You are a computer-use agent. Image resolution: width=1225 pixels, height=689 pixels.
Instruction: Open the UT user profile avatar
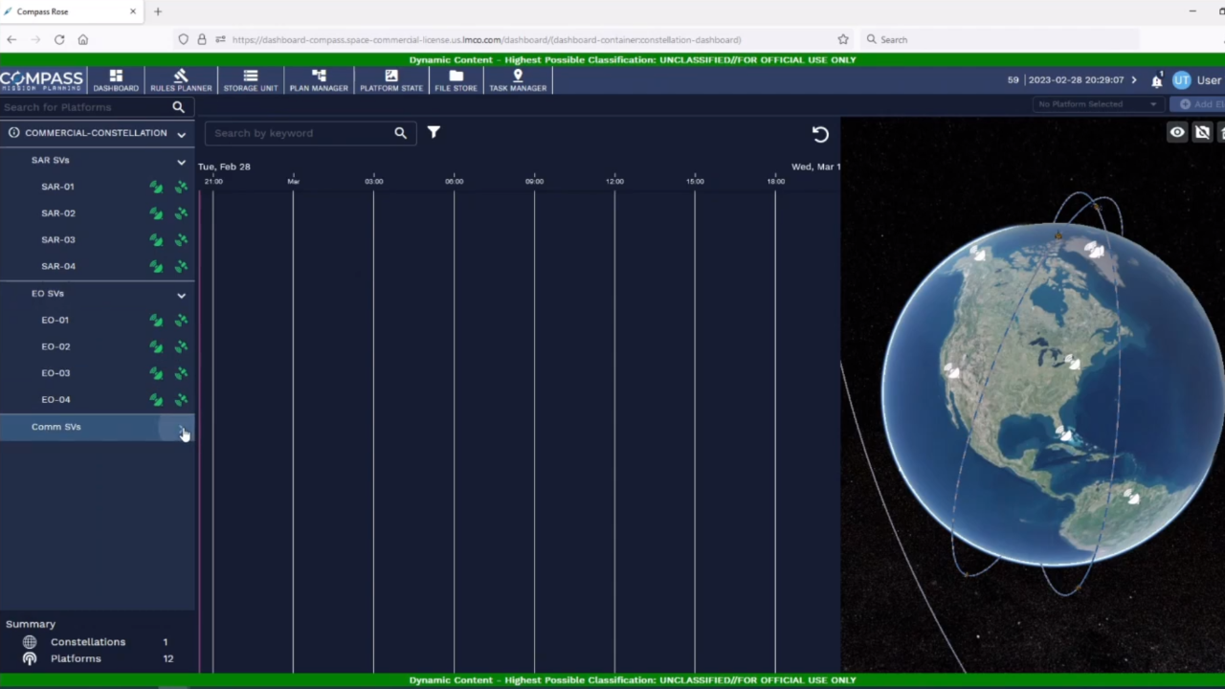click(x=1181, y=80)
